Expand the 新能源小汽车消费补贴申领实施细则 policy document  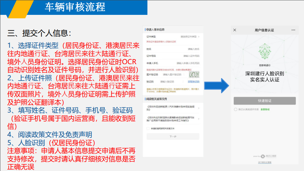pos(173,108)
